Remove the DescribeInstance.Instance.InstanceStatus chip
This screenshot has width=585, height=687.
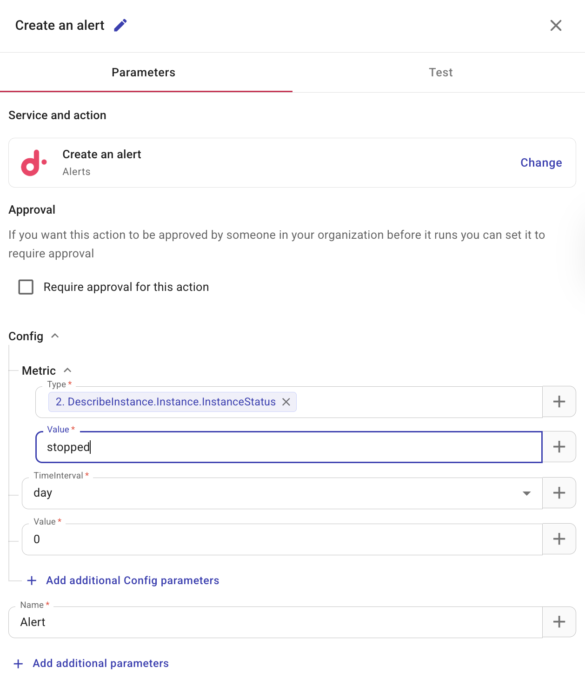287,402
